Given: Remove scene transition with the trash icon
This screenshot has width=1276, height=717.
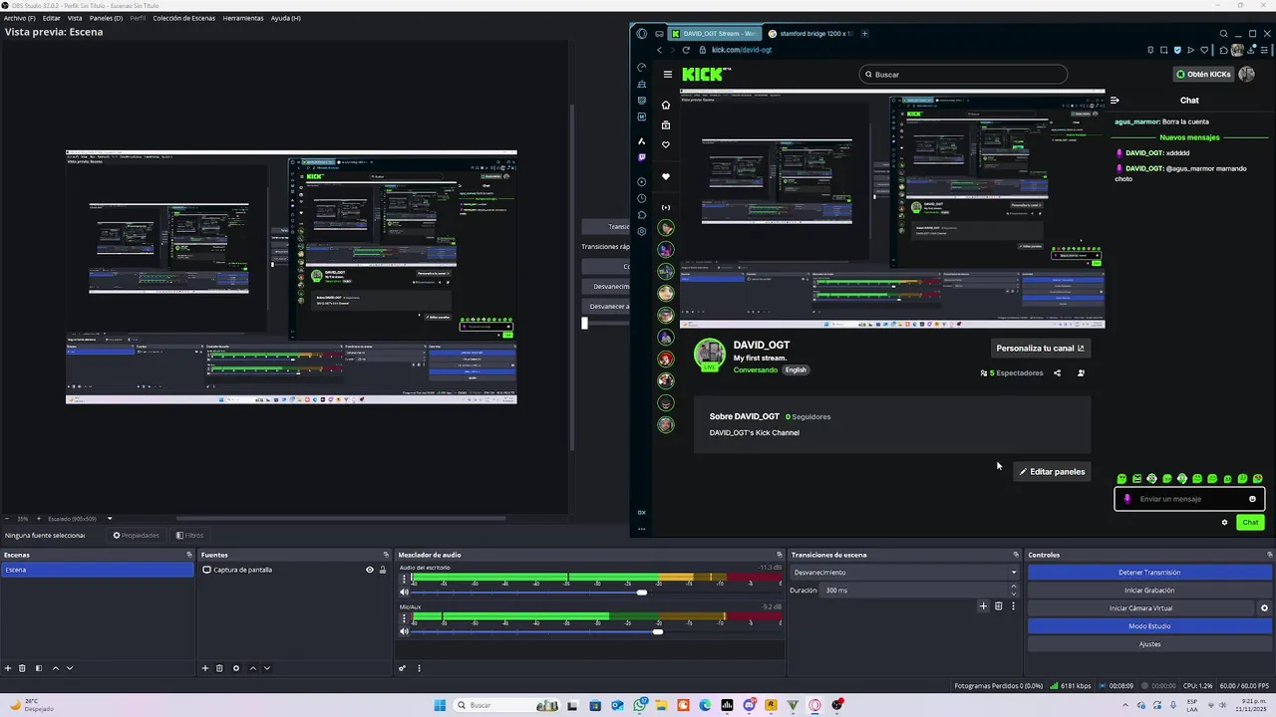Looking at the screenshot, I should coord(998,605).
